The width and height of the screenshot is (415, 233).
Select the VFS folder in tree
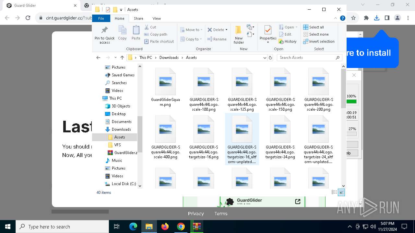pyautogui.click(x=114, y=145)
